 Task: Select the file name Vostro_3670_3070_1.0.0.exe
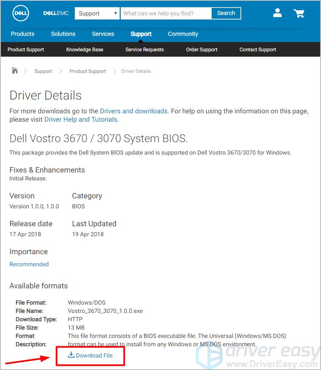coord(105,311)
